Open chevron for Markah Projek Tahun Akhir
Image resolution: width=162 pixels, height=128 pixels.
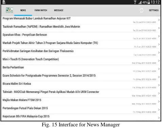159,44
